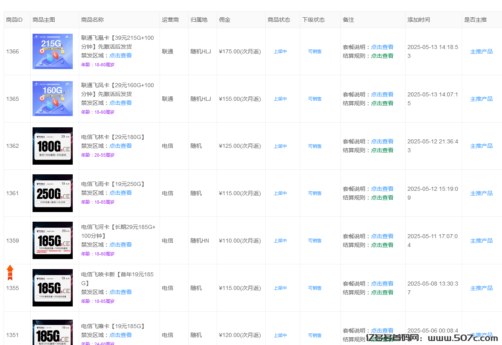Open product 1366 thumbnail image 215G
Image resolution: width=502 pixels, height=345 pixels.
tap(53, 51)
